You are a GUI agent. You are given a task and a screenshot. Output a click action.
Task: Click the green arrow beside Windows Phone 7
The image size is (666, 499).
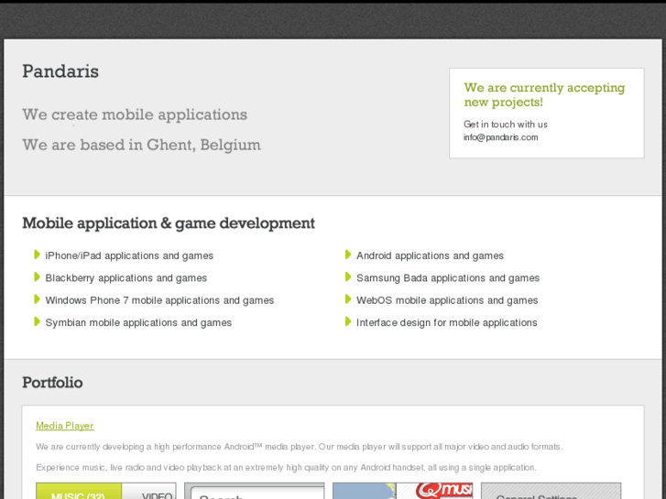[37, 299]
